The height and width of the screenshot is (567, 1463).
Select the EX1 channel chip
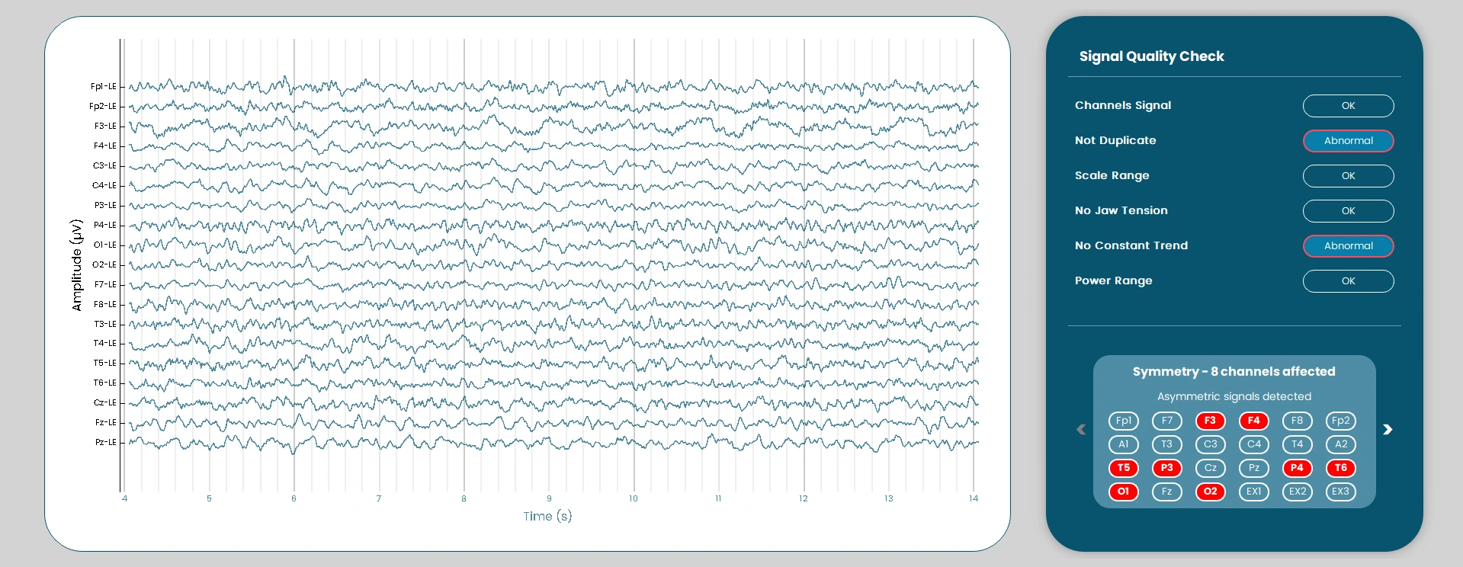(1253, 492)
